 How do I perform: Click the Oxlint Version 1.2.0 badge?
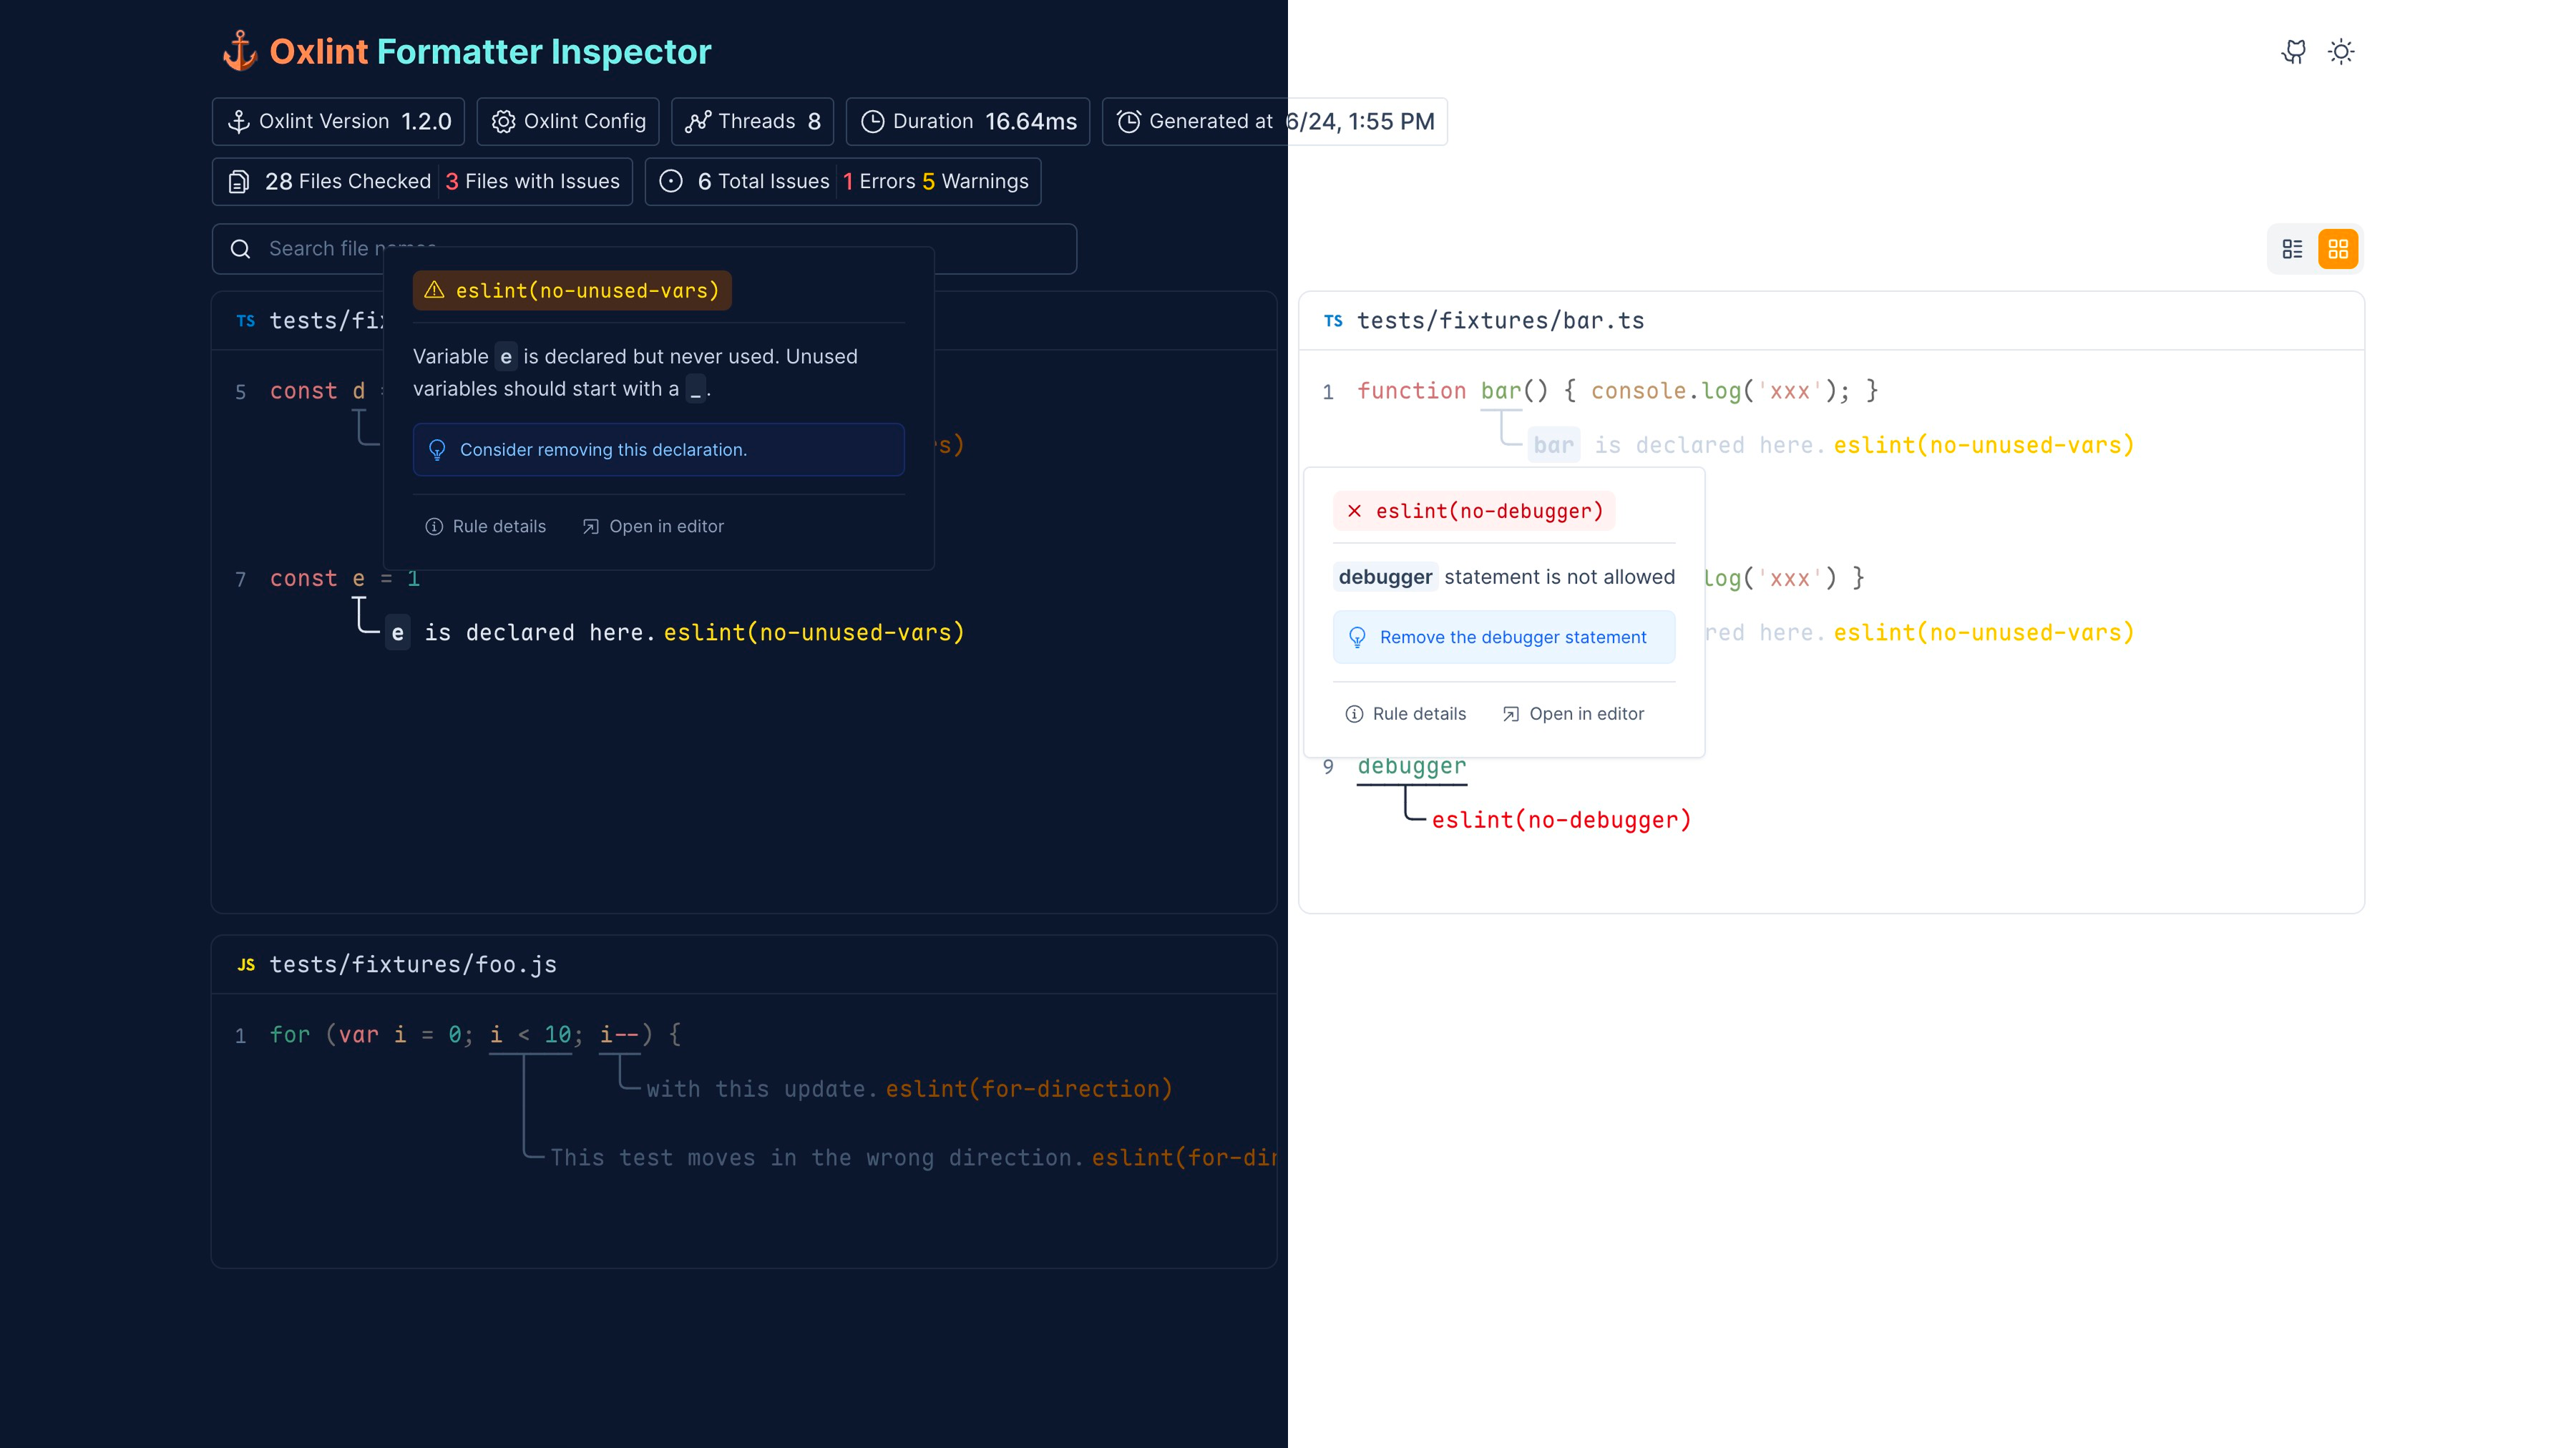(x=339, y=122)
